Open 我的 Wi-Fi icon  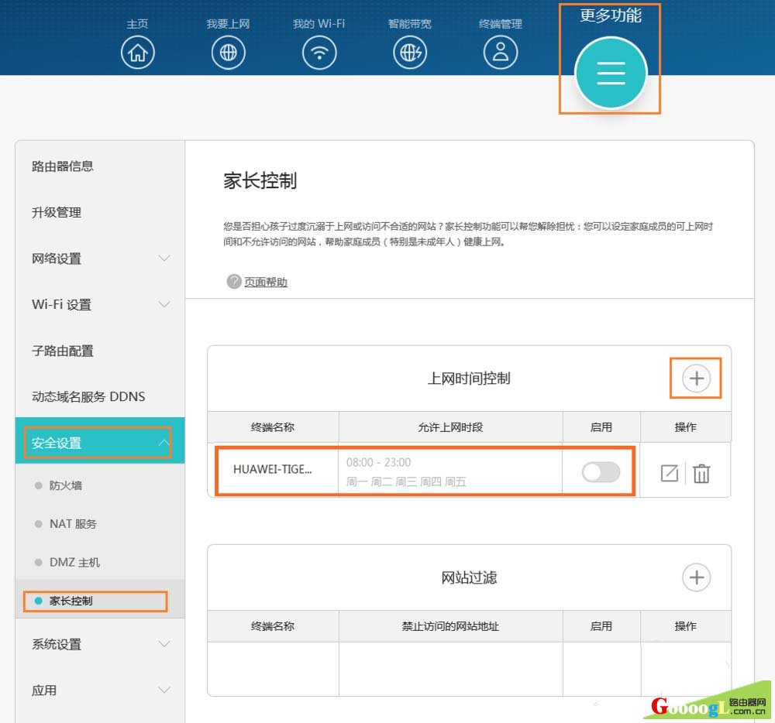(319, 53)
